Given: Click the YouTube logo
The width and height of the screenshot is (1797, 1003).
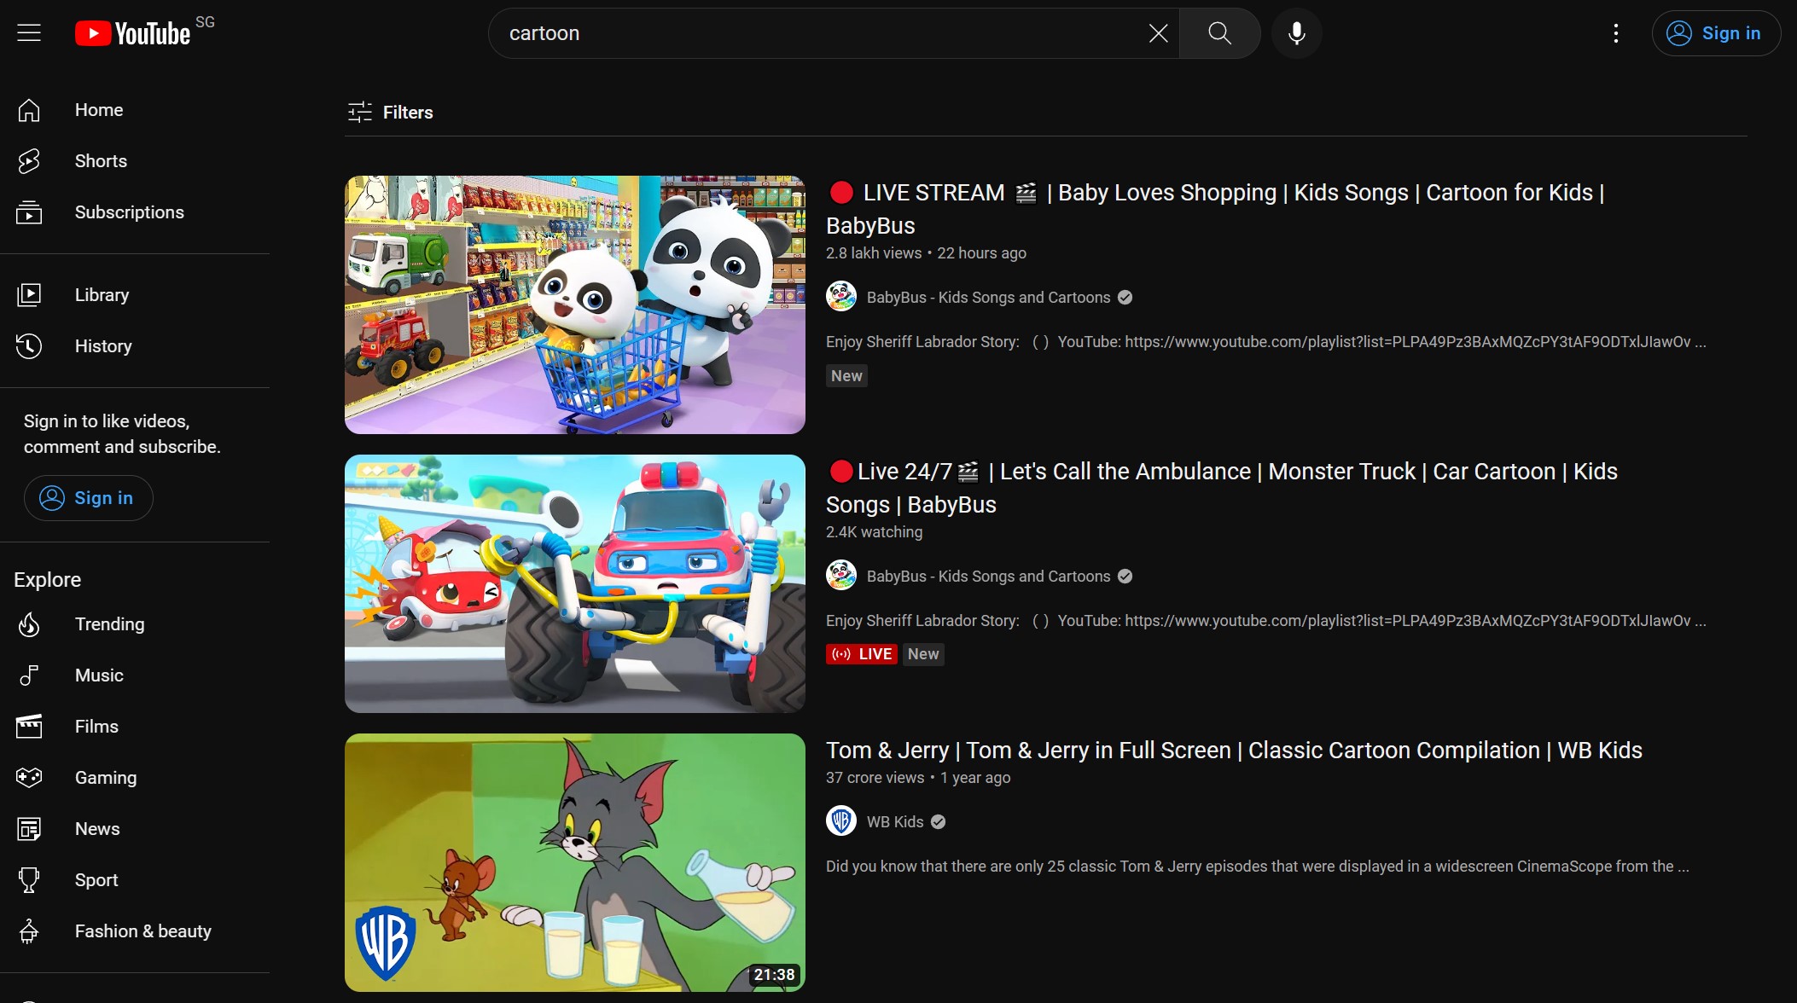Looking at the screenshot, I should 133,33.
